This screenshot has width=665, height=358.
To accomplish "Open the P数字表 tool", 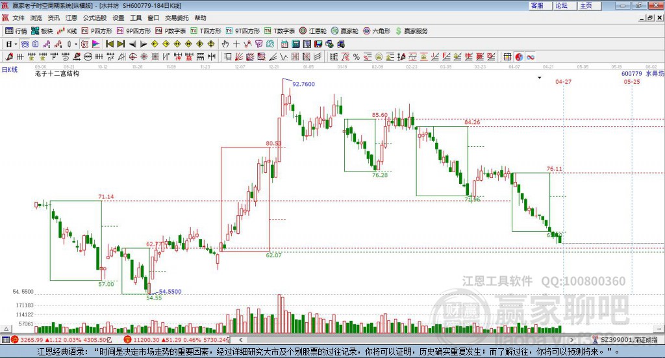I will [171, 31].
